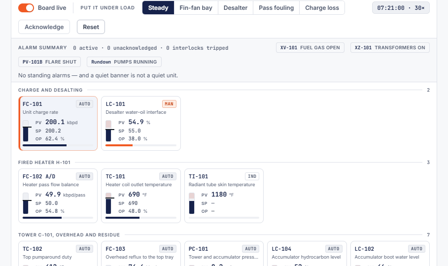Click the FC-101 vertical PV bar gauge
This screenshot has height=266, width=448.
click(26, 131)
